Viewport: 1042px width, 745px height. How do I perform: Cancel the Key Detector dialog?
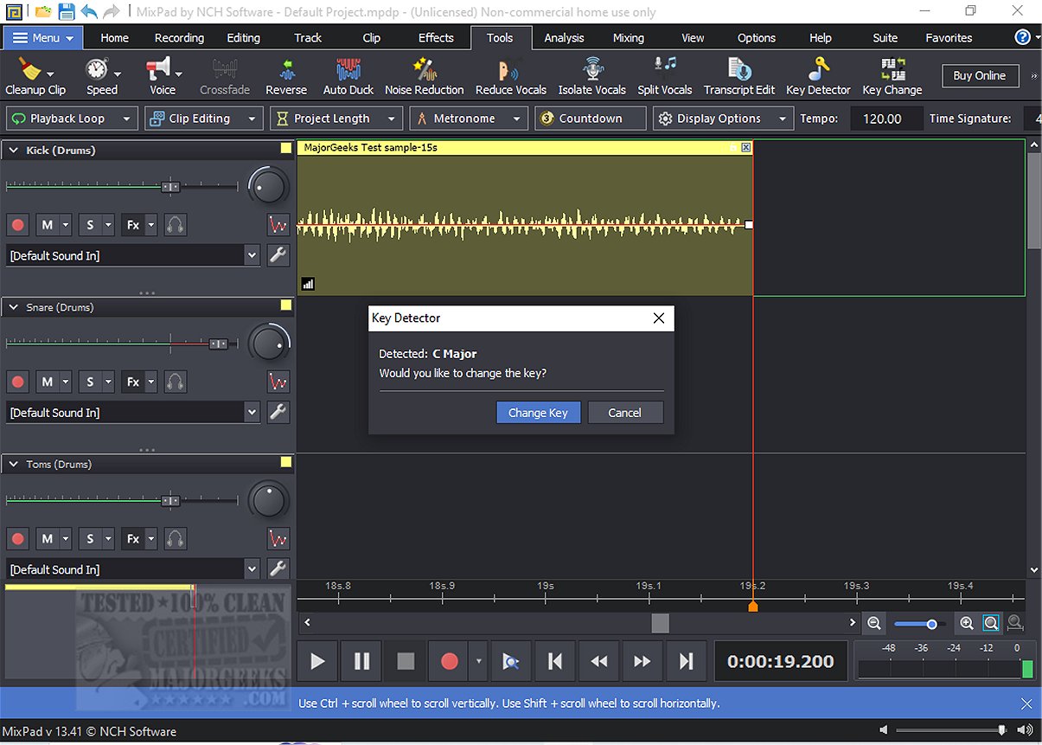[624, 413]
